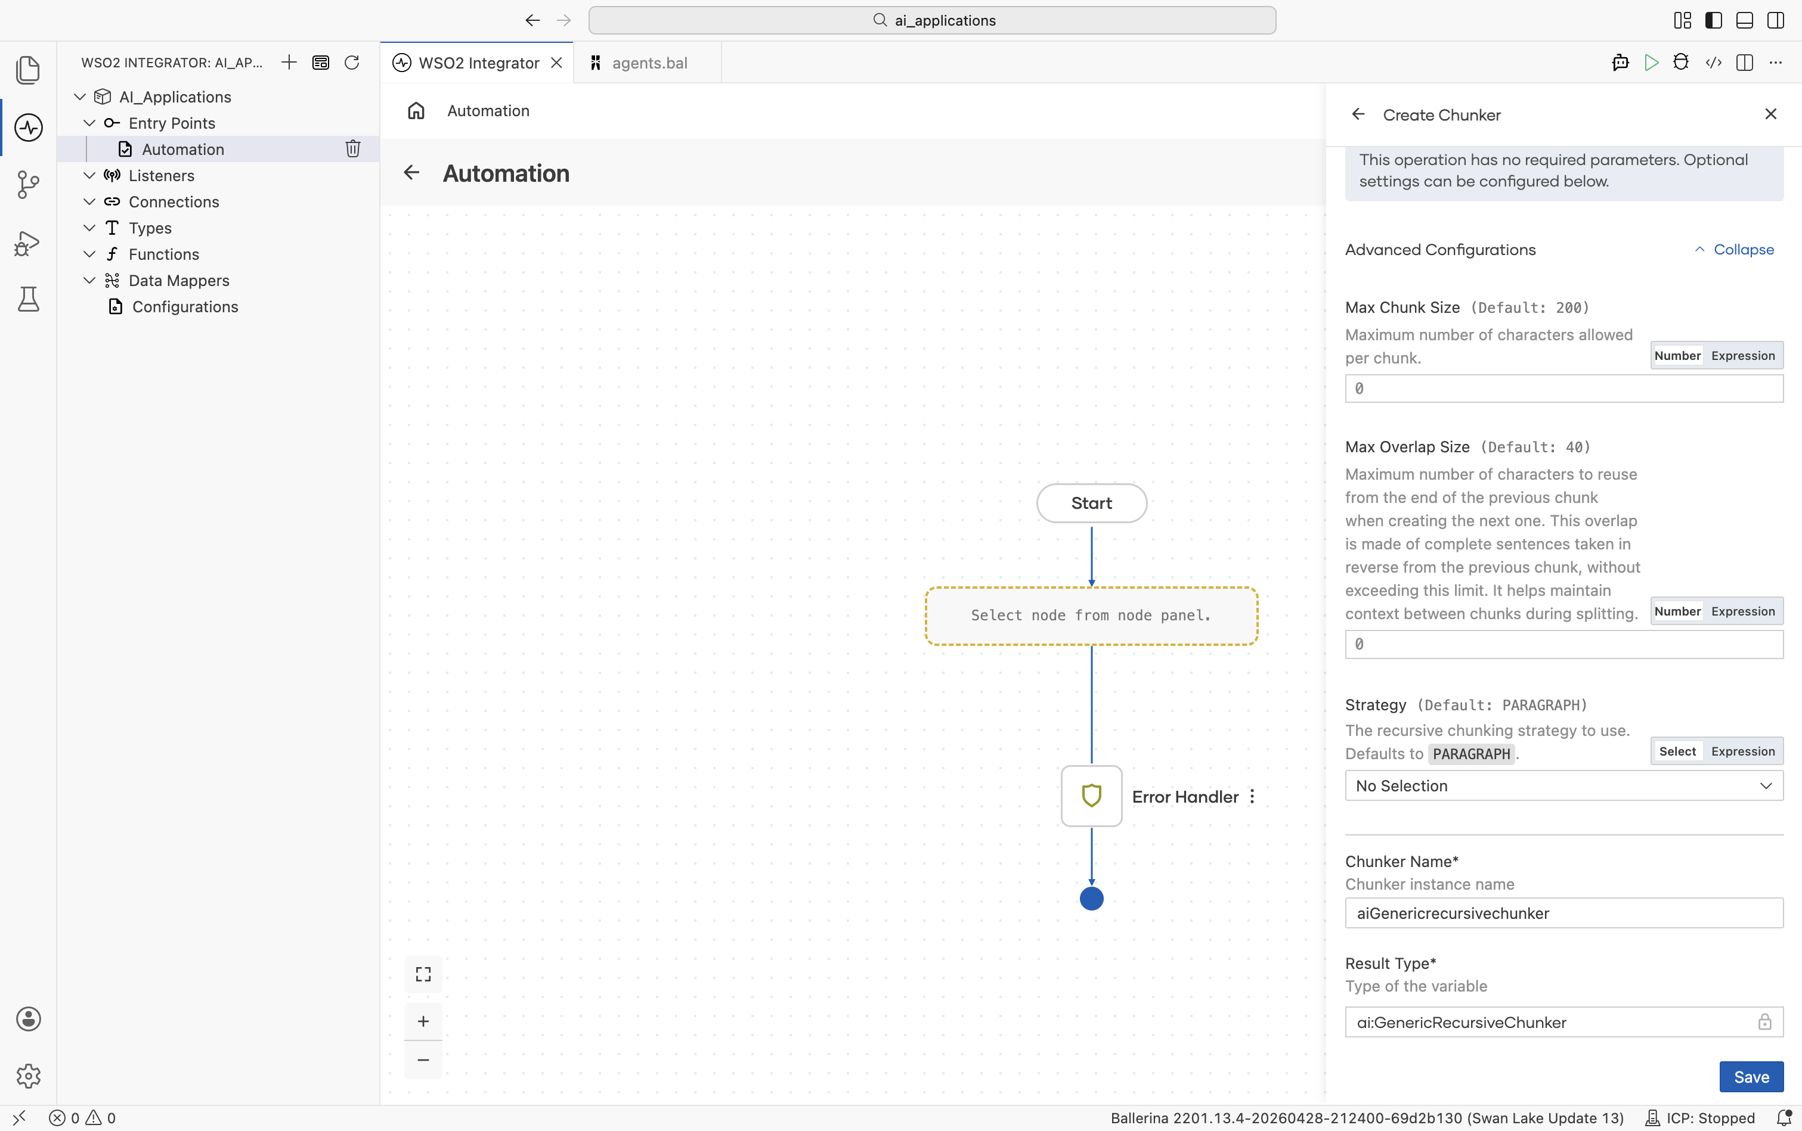Expand Functions tree node
Image resolution: width=1802 pixels, height=1131 pixels.
pos(89,254)
